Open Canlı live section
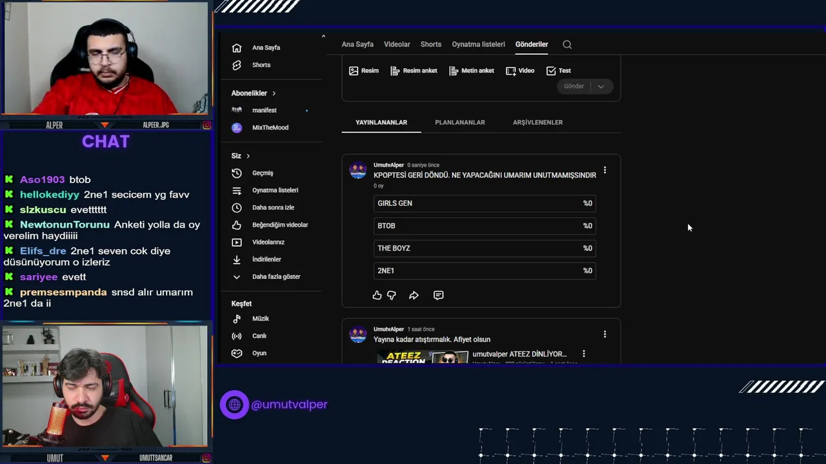Screen dimensions: 826x464 coord(259,336)
